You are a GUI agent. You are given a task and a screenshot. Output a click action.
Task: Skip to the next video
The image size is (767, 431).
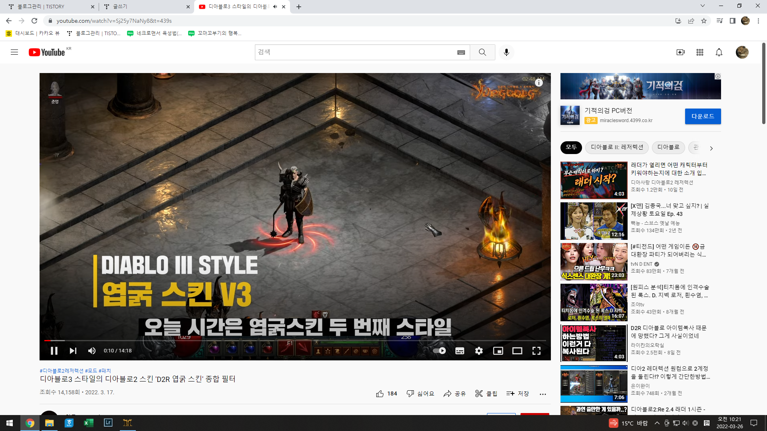click(x=73, y=351)
